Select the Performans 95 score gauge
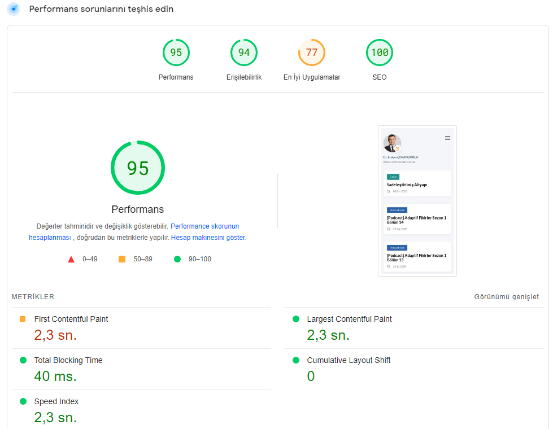The width and height of the screenshot is (553, 429). 176,52
